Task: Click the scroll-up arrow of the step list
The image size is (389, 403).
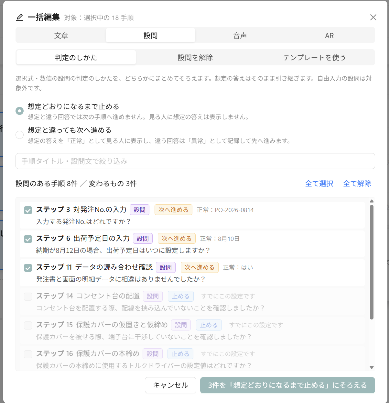Action: tap(372, 201)
